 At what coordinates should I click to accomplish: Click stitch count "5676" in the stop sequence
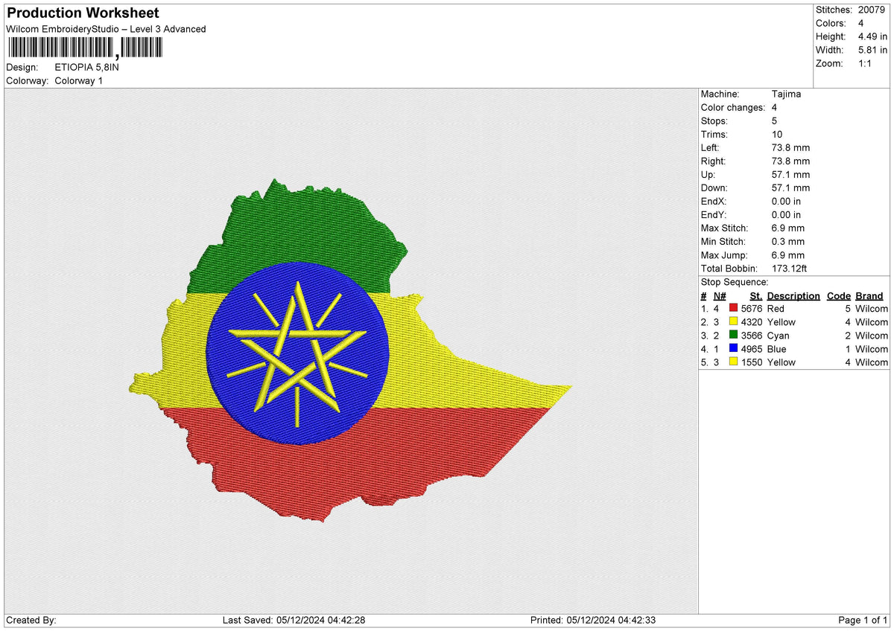(x=752, y=308)
